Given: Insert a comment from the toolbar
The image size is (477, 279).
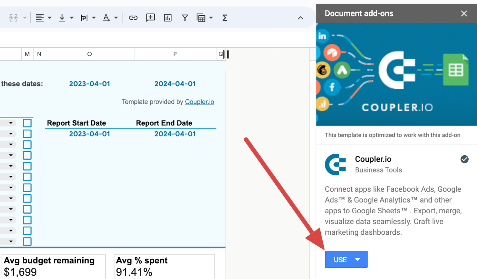Looking at the screenshot, I should [151, 18].
